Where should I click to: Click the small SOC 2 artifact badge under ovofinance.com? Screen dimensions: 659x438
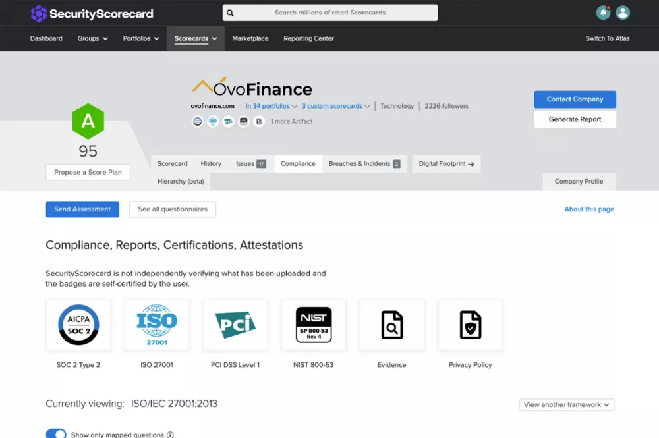[x=197, y=121]
